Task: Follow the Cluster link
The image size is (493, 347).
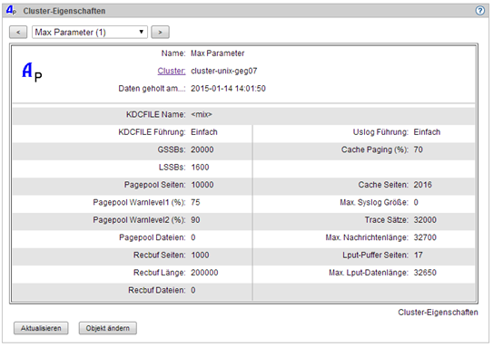Action: [x=172, y=71]
